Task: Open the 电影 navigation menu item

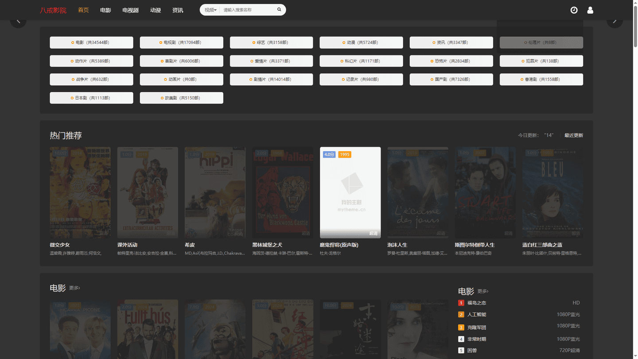Action: [105, 10]
